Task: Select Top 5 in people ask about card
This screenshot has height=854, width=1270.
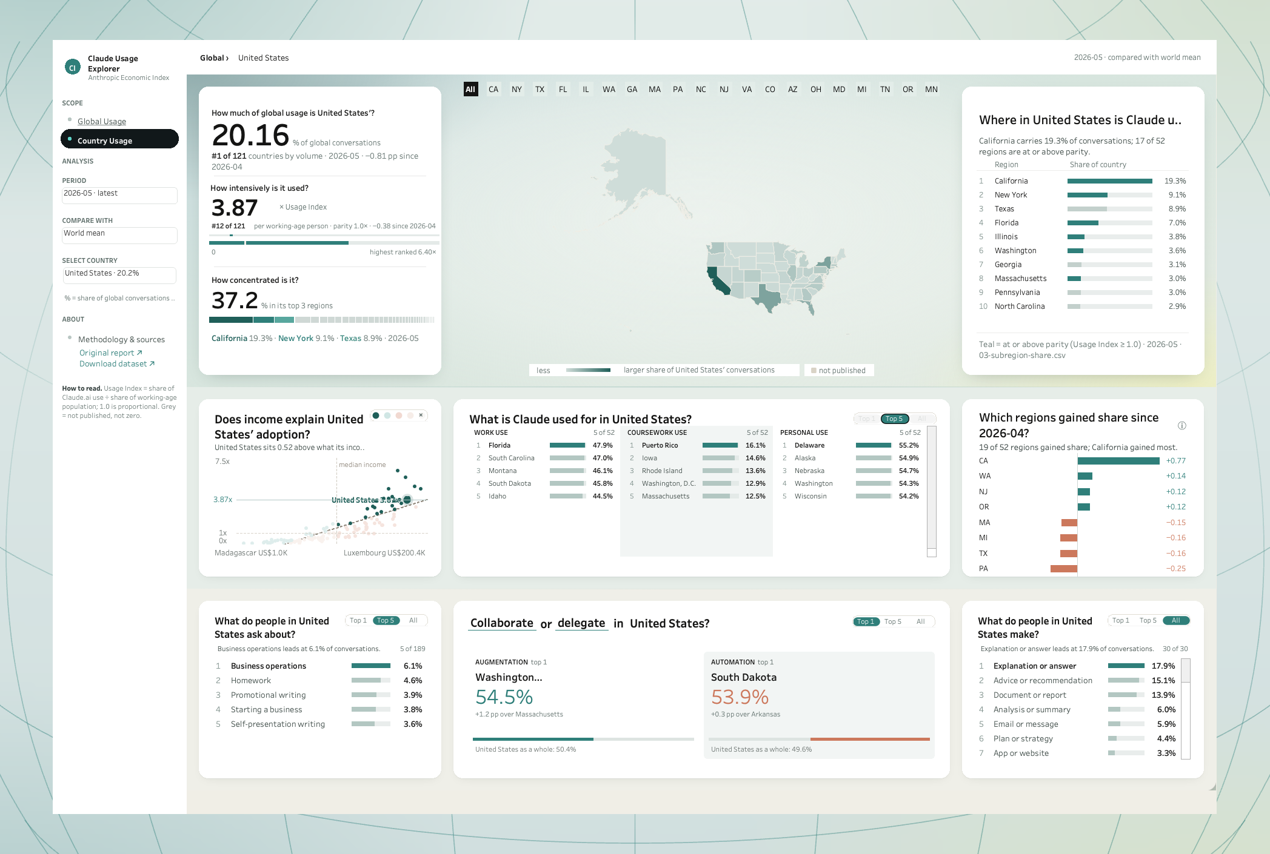Action: [386, 620]
